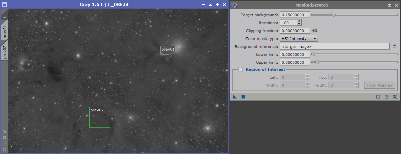
Task: Click the concentric circle icon in image window sidebar
Action: (x=4, y=149)
